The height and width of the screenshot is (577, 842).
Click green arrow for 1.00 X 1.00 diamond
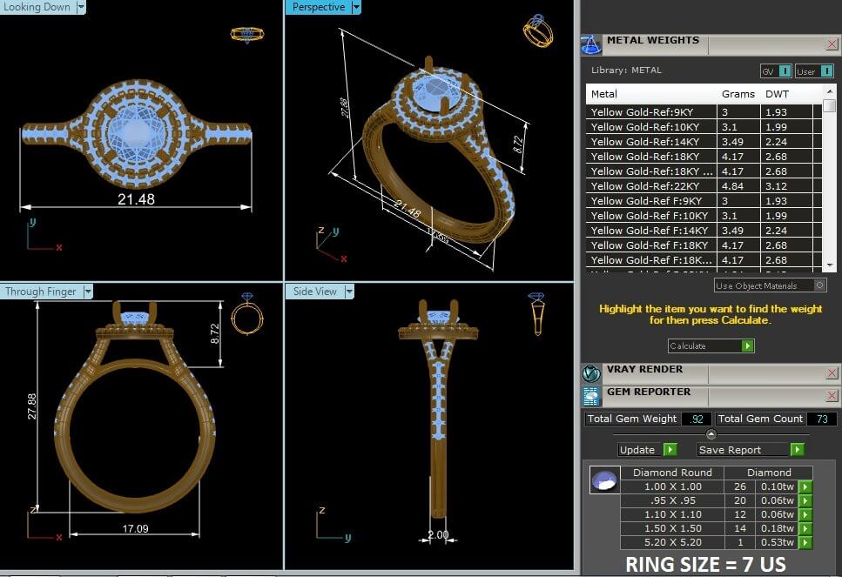805,486
